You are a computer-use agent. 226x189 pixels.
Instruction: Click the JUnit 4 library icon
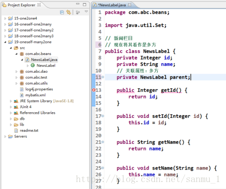16,107
